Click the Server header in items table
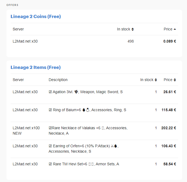Image resolution: width=187 pixels, height=182 pixels. 18,80
